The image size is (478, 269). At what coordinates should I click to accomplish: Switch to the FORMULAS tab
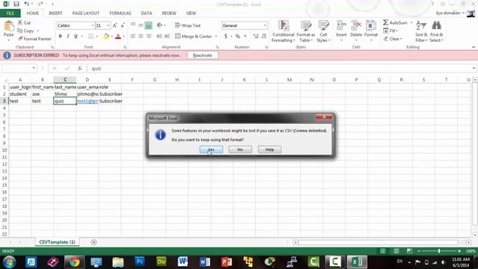pyautogui.click(x=120, y=13)
